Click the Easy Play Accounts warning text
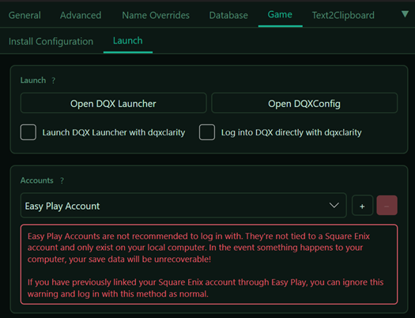 (x=209, y=264)
